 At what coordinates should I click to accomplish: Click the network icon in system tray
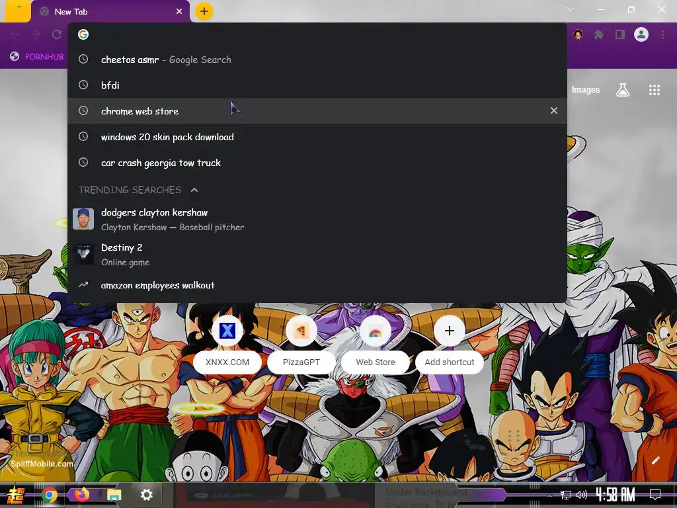click(566, 495)
